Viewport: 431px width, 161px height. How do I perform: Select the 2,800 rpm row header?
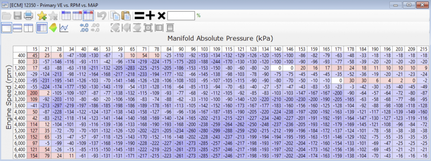(x=20, y=93)
